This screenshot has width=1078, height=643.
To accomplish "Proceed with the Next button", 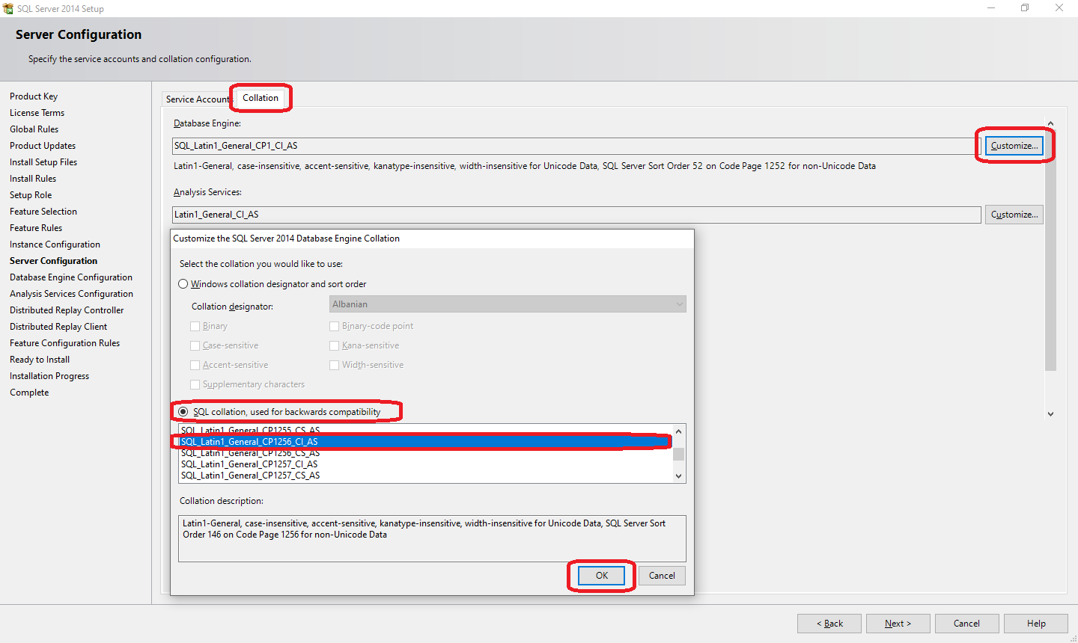I will click(x=898, y=624).
